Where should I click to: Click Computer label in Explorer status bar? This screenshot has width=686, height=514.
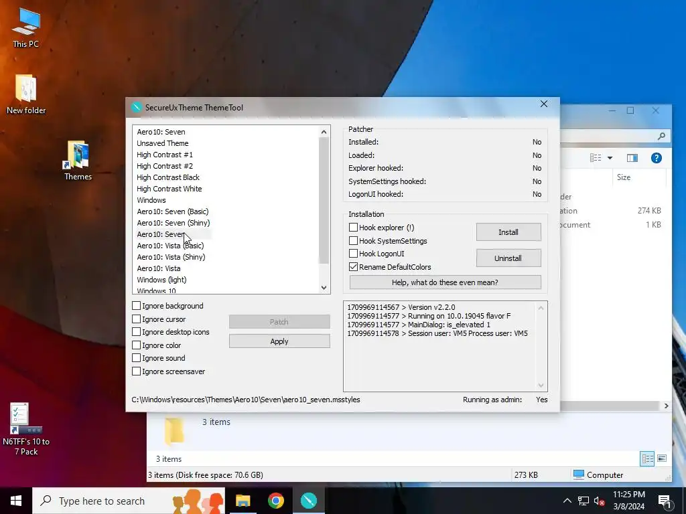(605, 475)
